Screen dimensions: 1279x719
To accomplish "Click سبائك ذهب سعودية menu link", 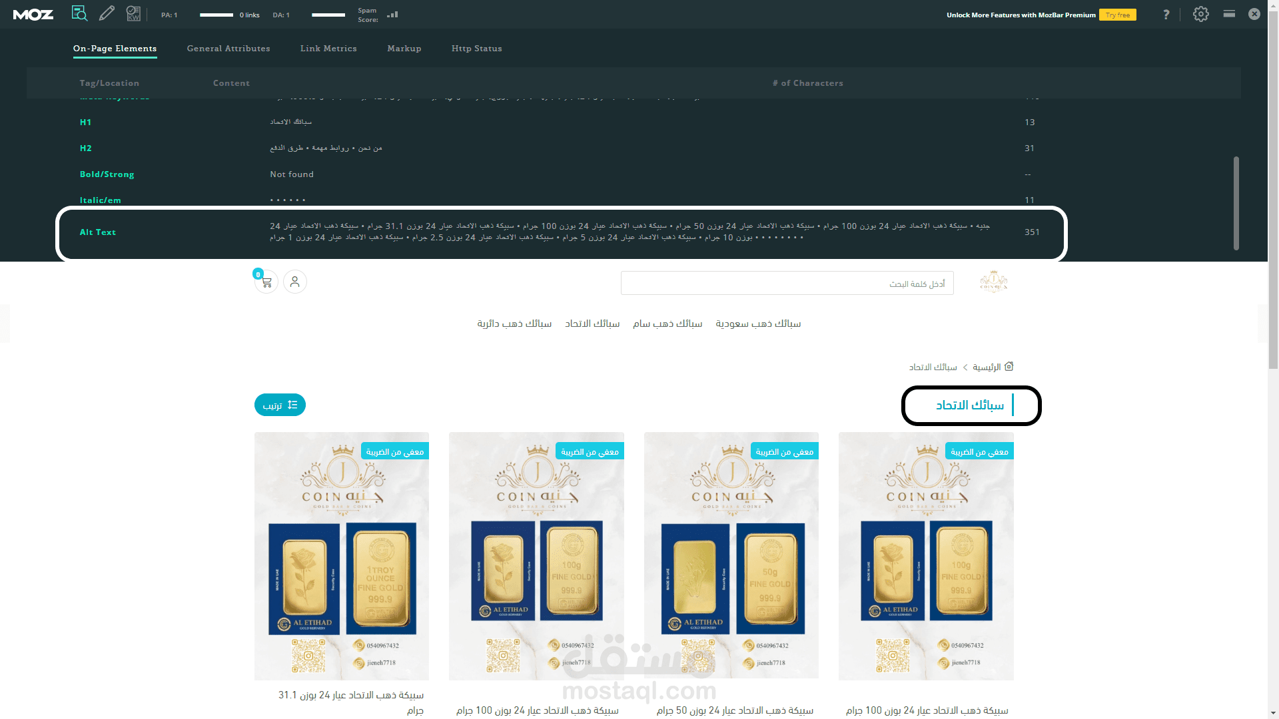I will pyautogui.click(x=758, y=324).
